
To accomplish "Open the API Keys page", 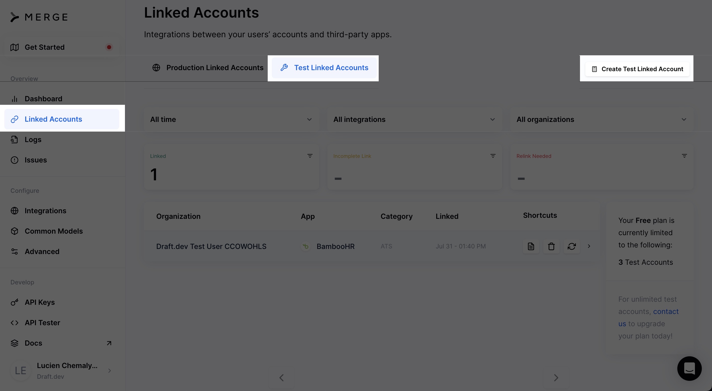I will coord(40,302).
